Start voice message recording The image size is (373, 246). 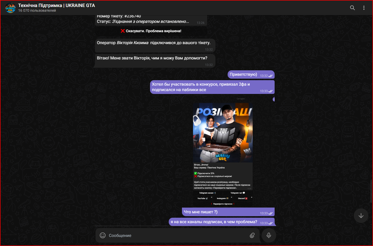tap(269, 235)
